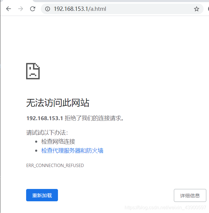
Task: Reload the page using the refresh icon
Action: pyautogui.click(x=33, y=9)
